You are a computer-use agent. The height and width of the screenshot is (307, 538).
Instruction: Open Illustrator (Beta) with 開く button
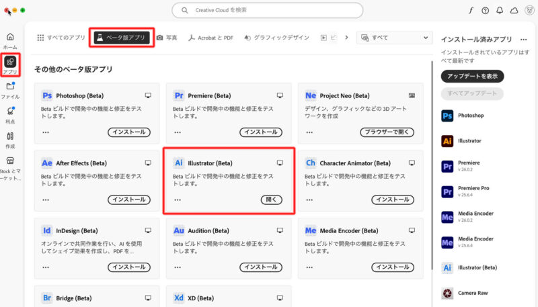pos(272,200)
